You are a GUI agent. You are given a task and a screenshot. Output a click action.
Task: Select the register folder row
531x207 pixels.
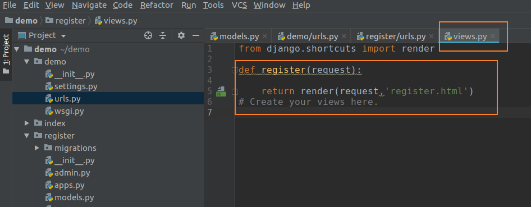(108, 136)
